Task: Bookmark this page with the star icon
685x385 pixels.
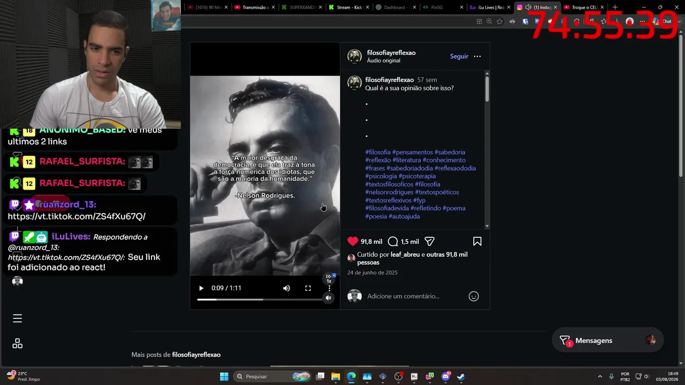Action: 499,21
